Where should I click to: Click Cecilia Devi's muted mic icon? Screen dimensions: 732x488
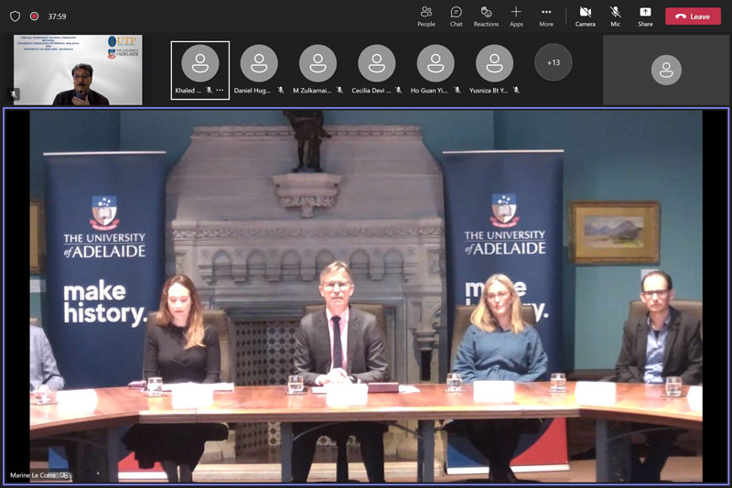pos(398,90)
